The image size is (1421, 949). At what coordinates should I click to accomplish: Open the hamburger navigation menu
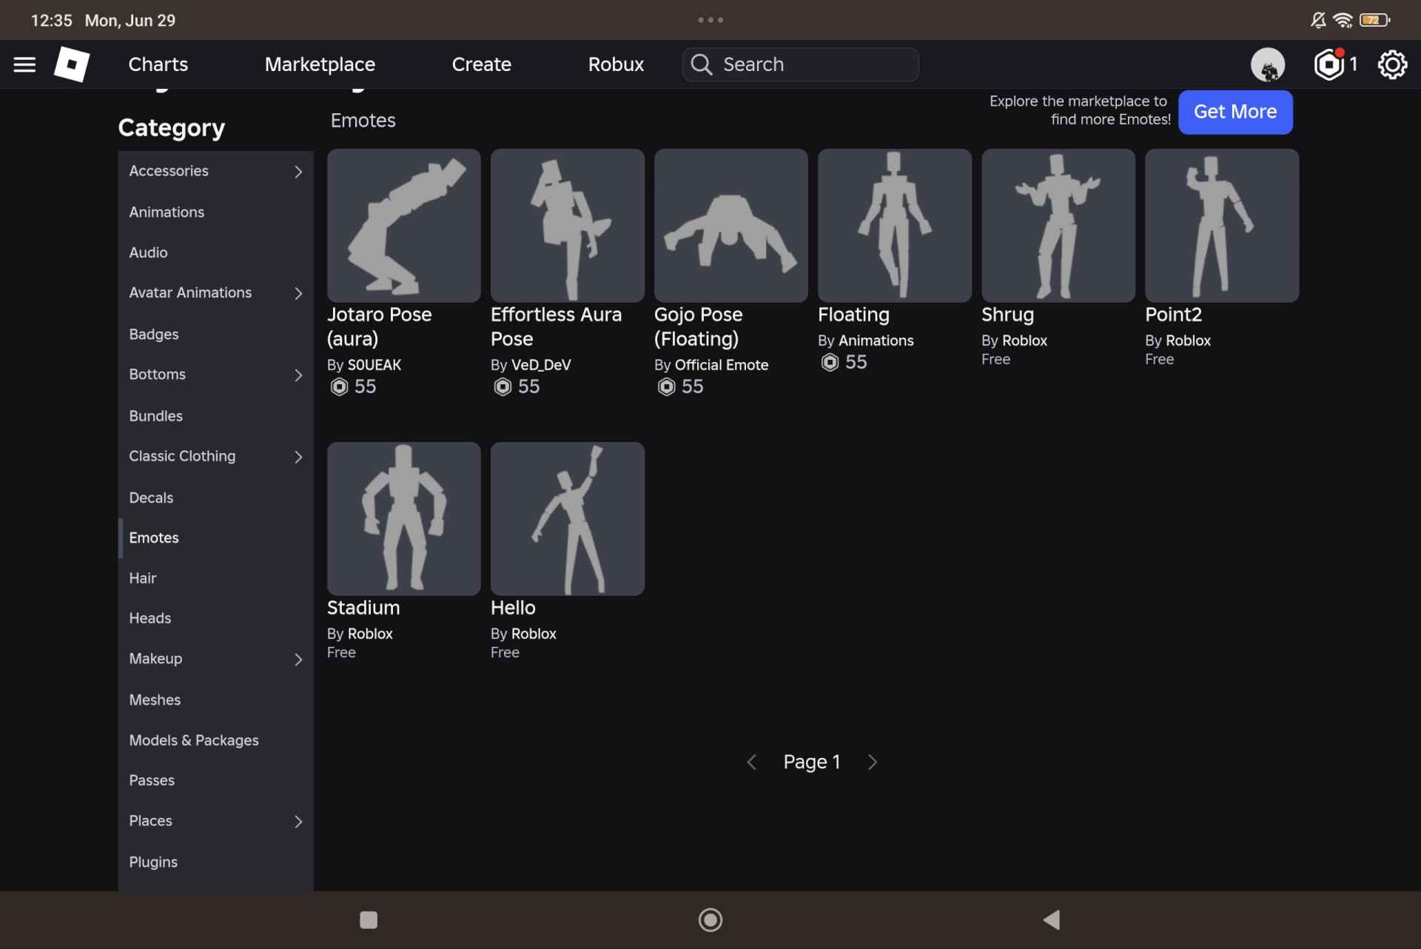(x=24, y=64)
